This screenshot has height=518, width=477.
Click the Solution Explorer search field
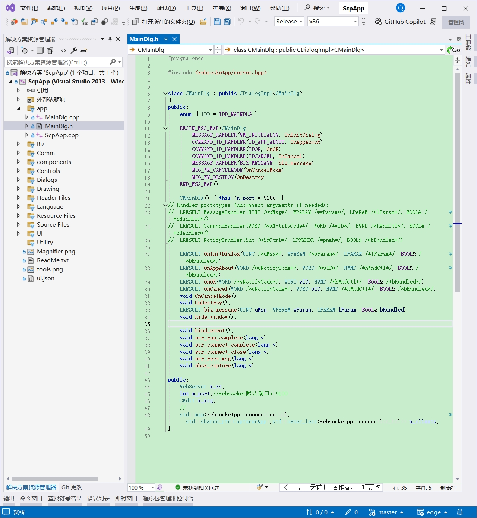[56, 62]
